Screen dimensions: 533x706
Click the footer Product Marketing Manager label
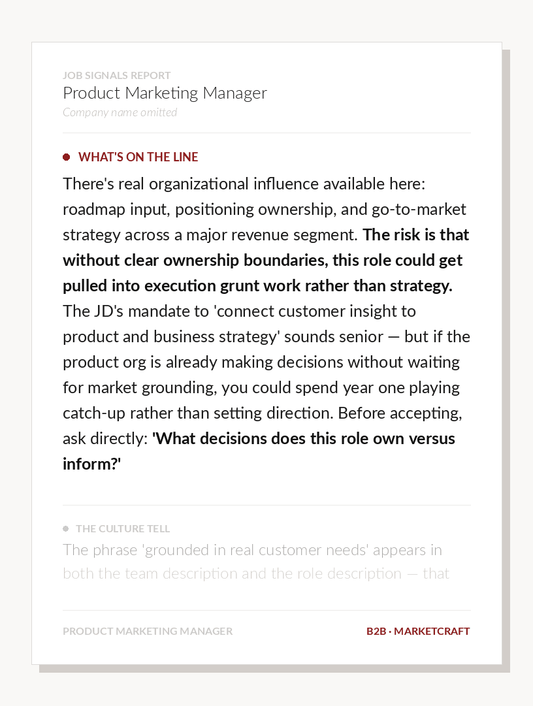tap(148, 632)
